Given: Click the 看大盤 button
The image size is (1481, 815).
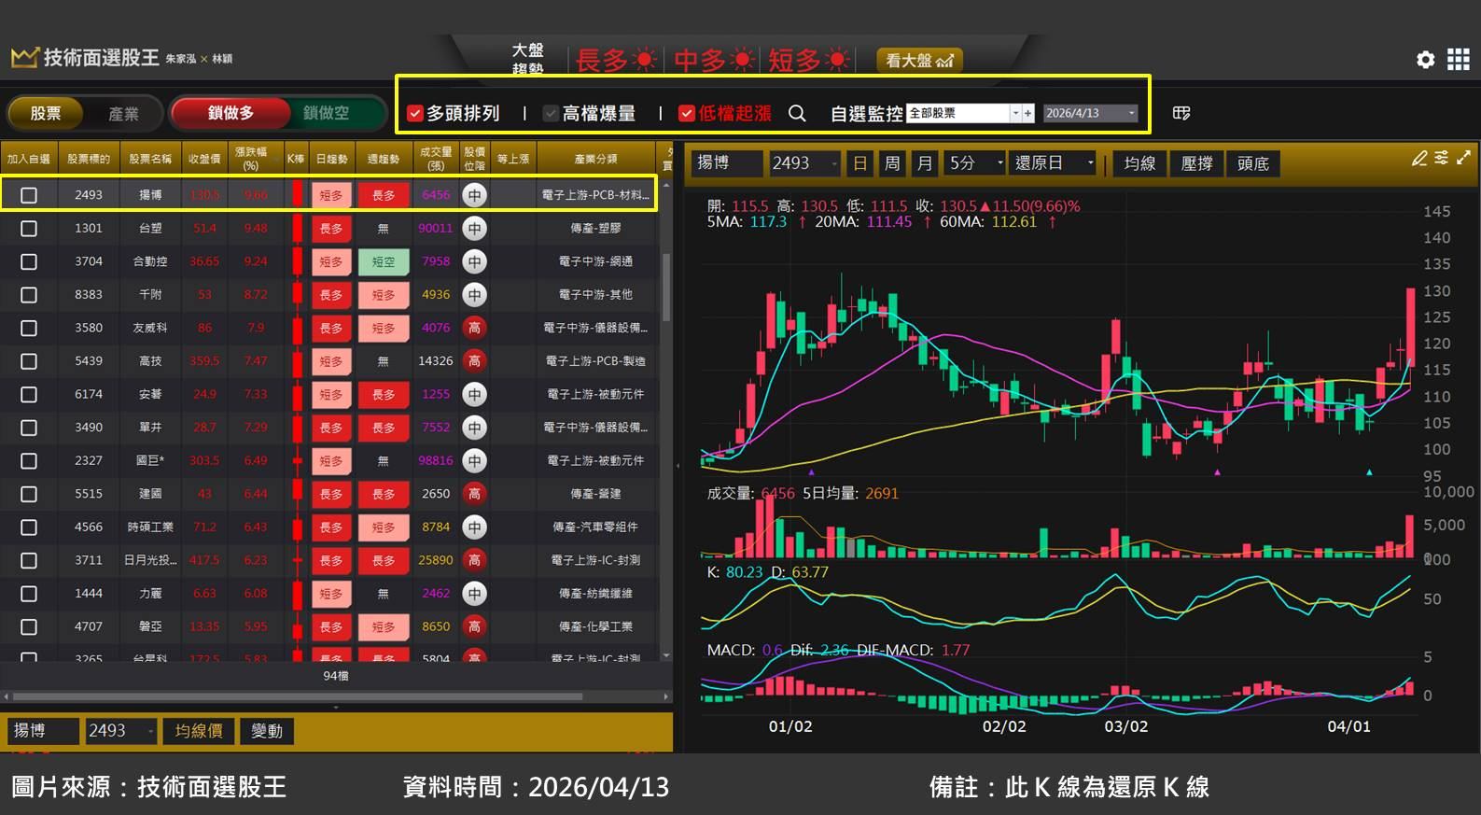Looking at the screenshot, I should coord(919,61).
